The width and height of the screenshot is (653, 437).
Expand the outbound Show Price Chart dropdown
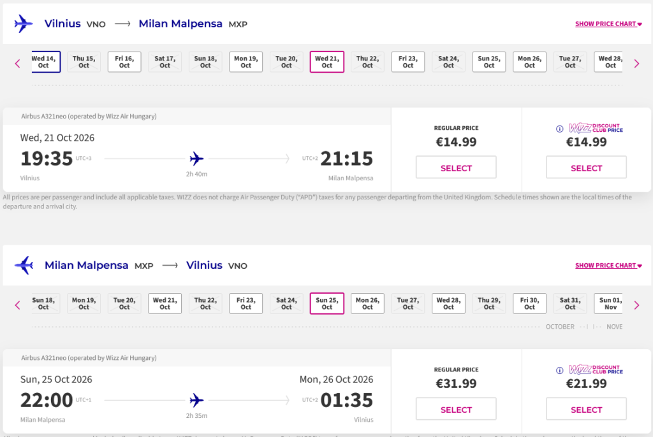pos(608,24)
